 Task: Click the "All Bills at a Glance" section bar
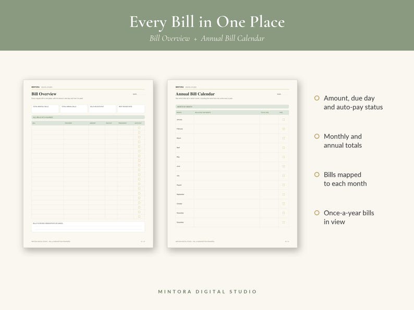tap(88, 117)
